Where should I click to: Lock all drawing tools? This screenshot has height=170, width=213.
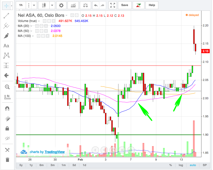click(x=7, y=128)
